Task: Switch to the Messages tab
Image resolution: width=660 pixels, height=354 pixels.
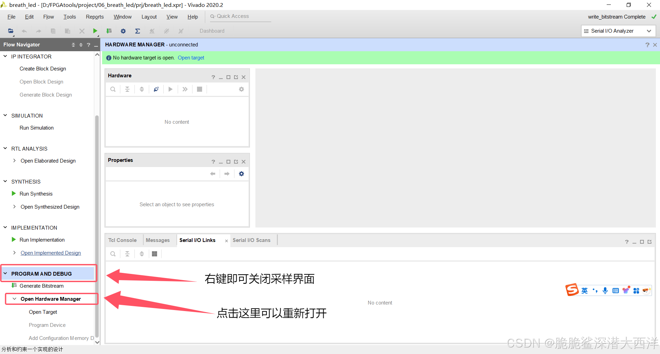Action: click(x=158, y=240)
